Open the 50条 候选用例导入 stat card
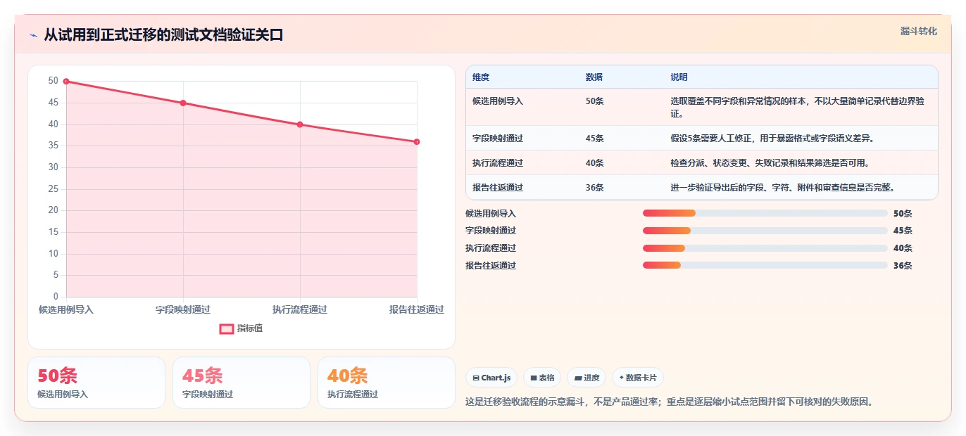 click(96, 383)
